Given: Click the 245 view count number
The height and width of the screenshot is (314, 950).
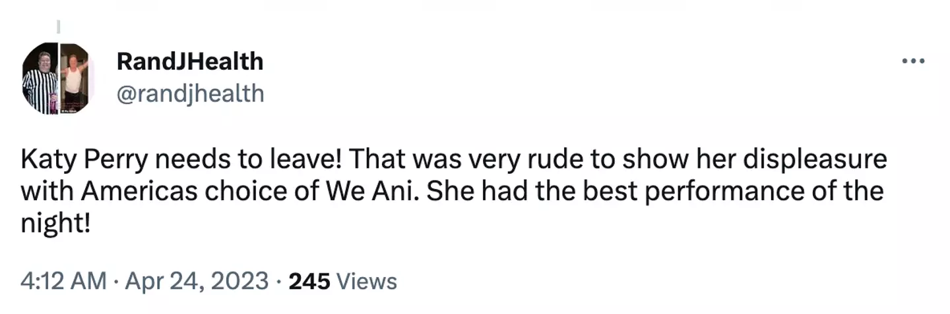Looking at the screenshot, I should click(x=309, y=281).
